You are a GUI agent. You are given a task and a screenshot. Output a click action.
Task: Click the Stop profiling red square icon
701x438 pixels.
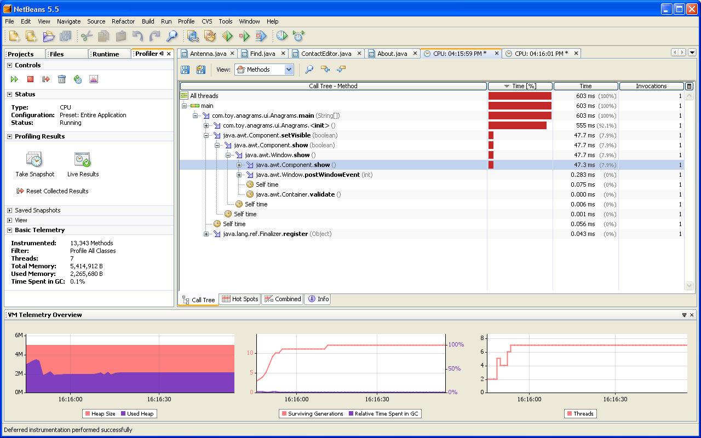pos(30,79)
